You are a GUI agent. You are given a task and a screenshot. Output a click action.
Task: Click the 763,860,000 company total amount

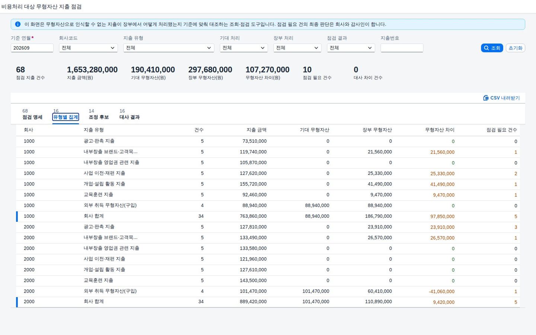[x=253, y=216]
